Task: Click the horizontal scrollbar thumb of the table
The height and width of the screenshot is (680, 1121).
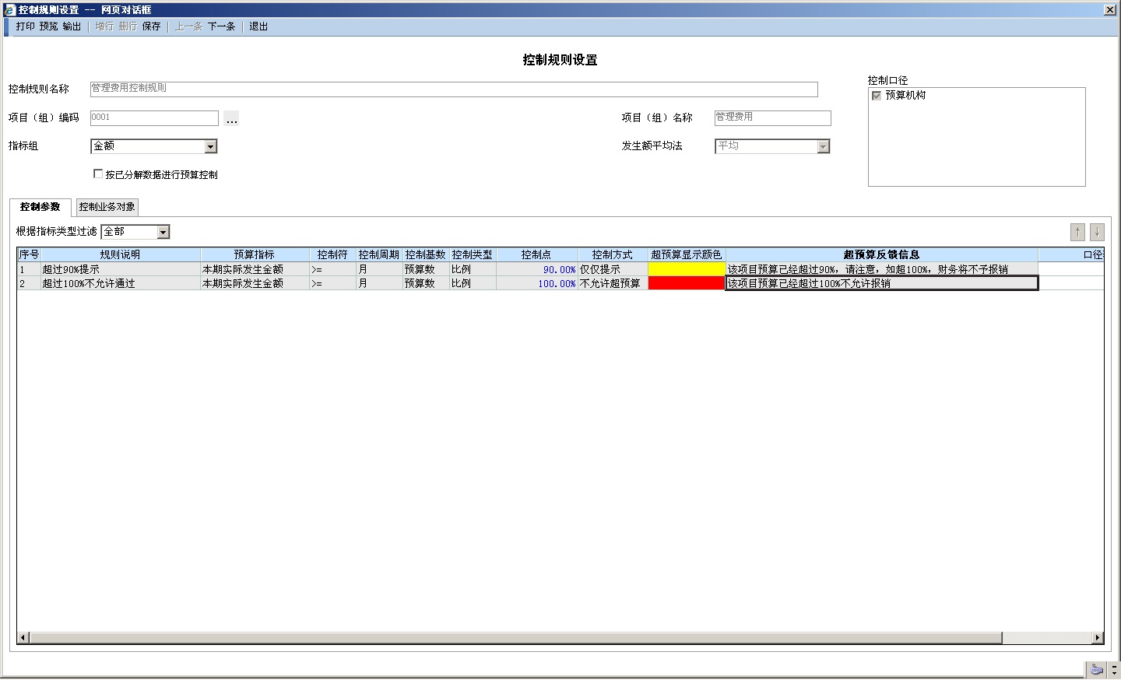Action: point(515,638)
